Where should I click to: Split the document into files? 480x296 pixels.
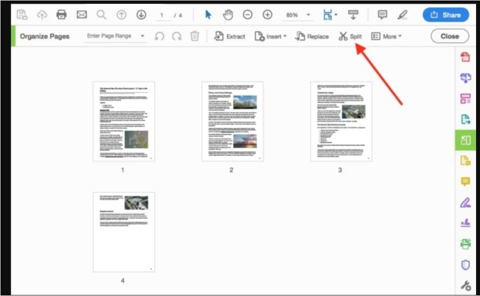click(350, 36)
